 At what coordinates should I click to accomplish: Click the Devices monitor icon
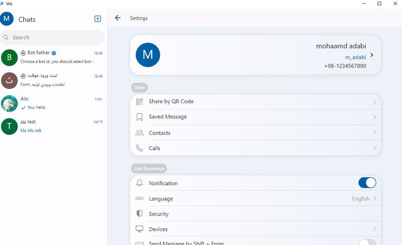(140, 229)
